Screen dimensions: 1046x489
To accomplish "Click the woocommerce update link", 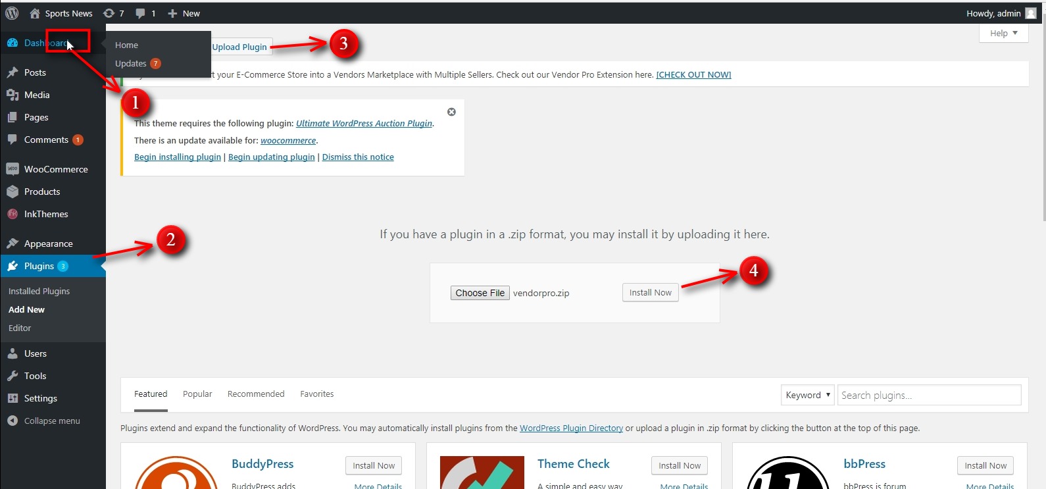I will pyautogui.click(x=288, y=140).
